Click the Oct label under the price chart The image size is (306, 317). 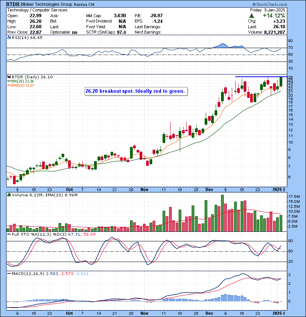tap(69, 190)
